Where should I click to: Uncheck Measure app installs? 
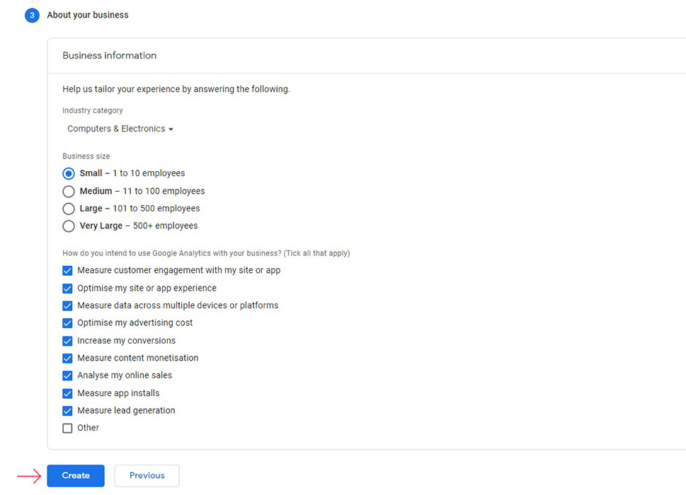tap(67, 394)
